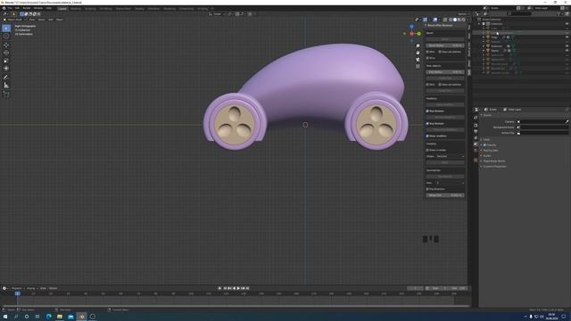Select the Add Cube tool
The height and width of the screenshot is (321, 571).
click(x=6, y=95)
